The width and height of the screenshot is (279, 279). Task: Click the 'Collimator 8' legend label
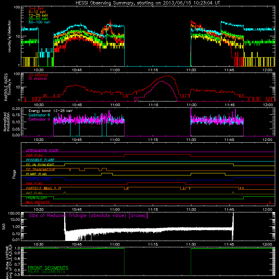(39, 115)
